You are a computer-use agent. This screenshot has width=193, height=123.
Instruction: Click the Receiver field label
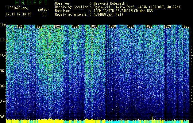pyautogui.click(x=62, y=11)
